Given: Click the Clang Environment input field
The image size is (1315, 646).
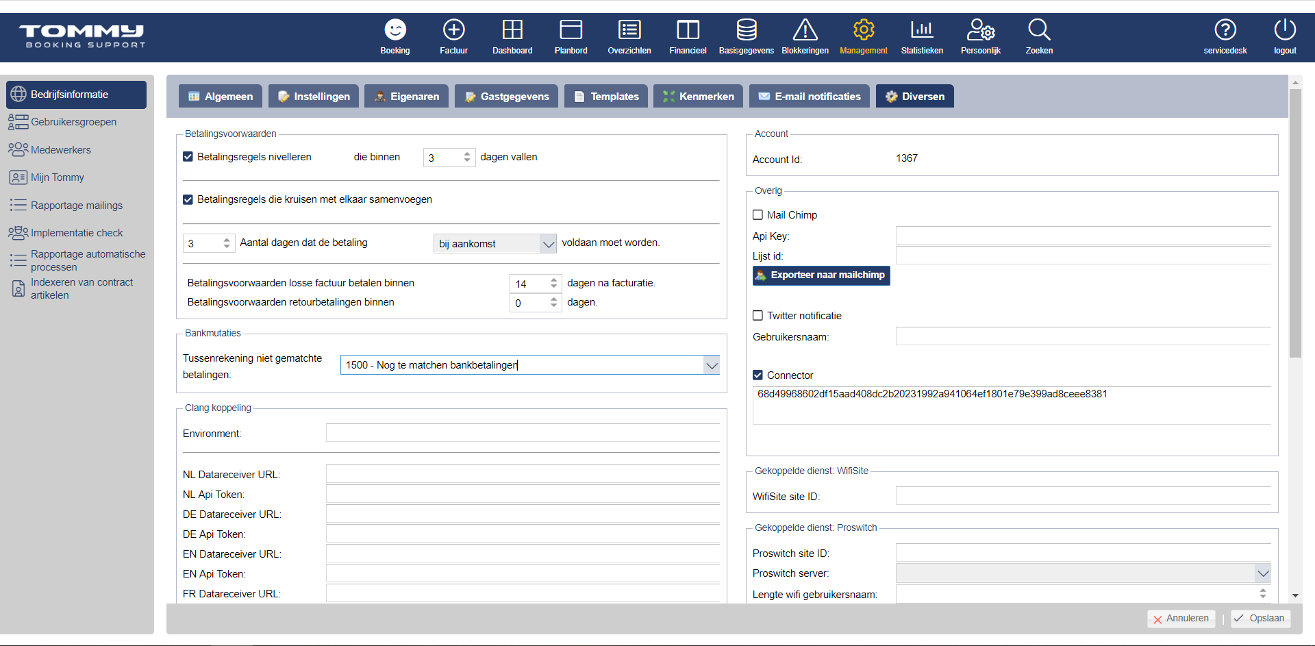Looking at the screenshot, I should click(523, 434).
